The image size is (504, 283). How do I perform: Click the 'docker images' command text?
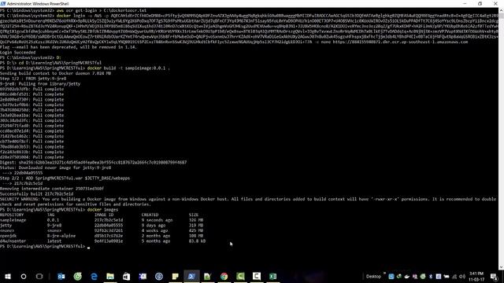[x=102, y=210]
